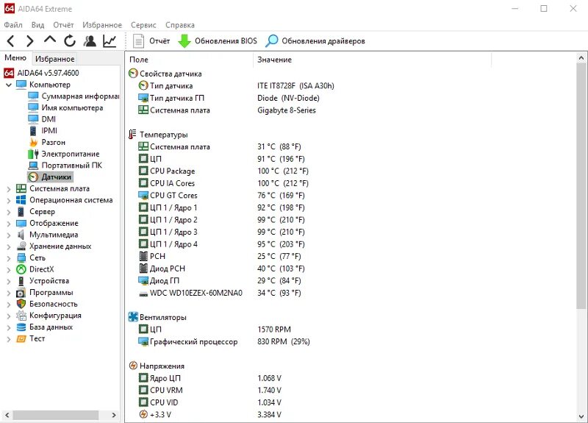Viewport: 588px width, 423px height.
Task: Expand the Мультимедиа tree node
Action: click(9, 235)
